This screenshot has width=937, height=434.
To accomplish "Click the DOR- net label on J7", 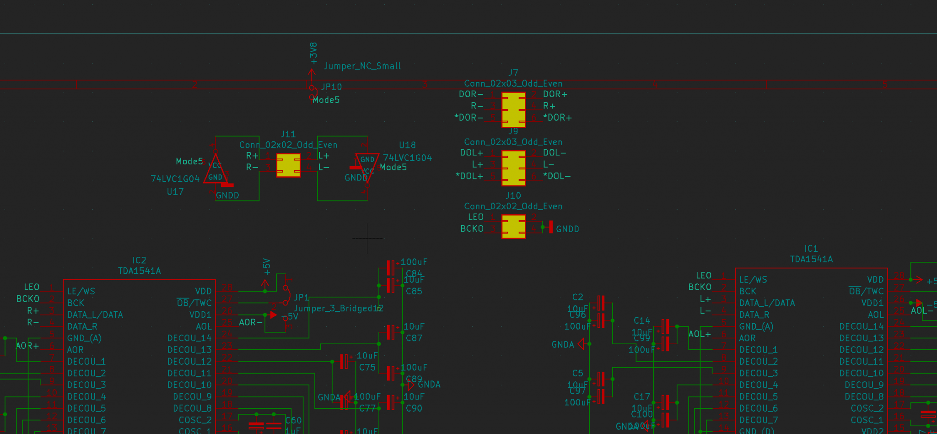I will pyautogui.click(x=471, y=94).
